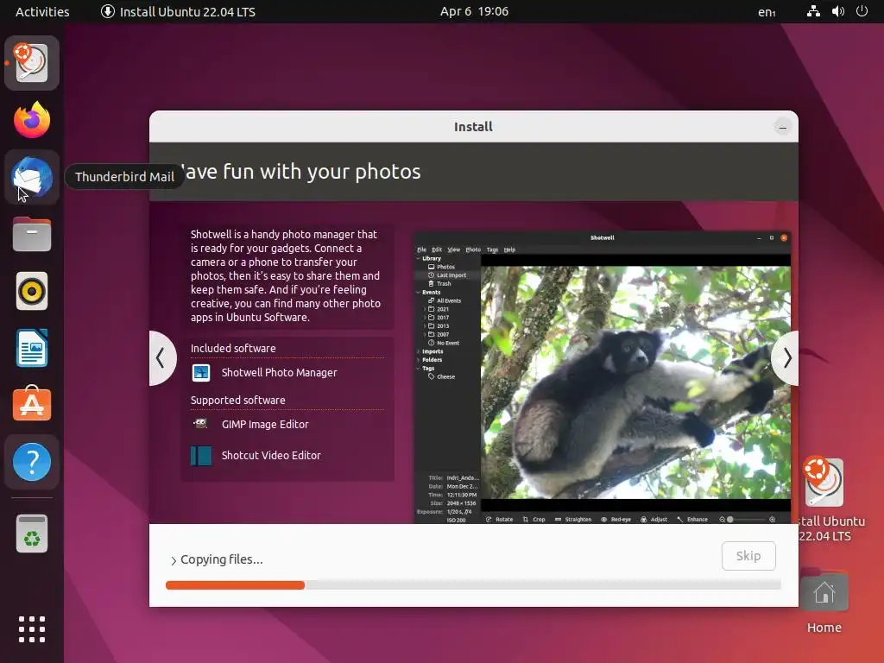Click the orange installation progress bar
This screenshot has width=884, height=663.
pyautogui.click(x=235, y=585)
